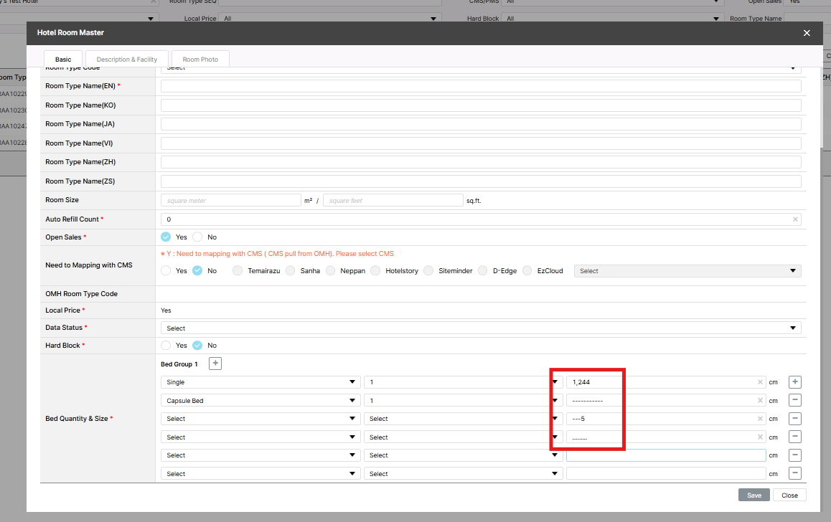Focus the Room Type Name(KO) field

click(481, 105)
